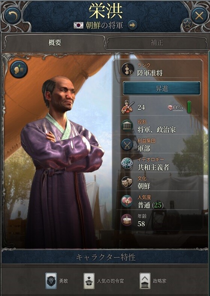
Task: Click the 共和主義者 ideology icon
Action: [x=127, y=164]
